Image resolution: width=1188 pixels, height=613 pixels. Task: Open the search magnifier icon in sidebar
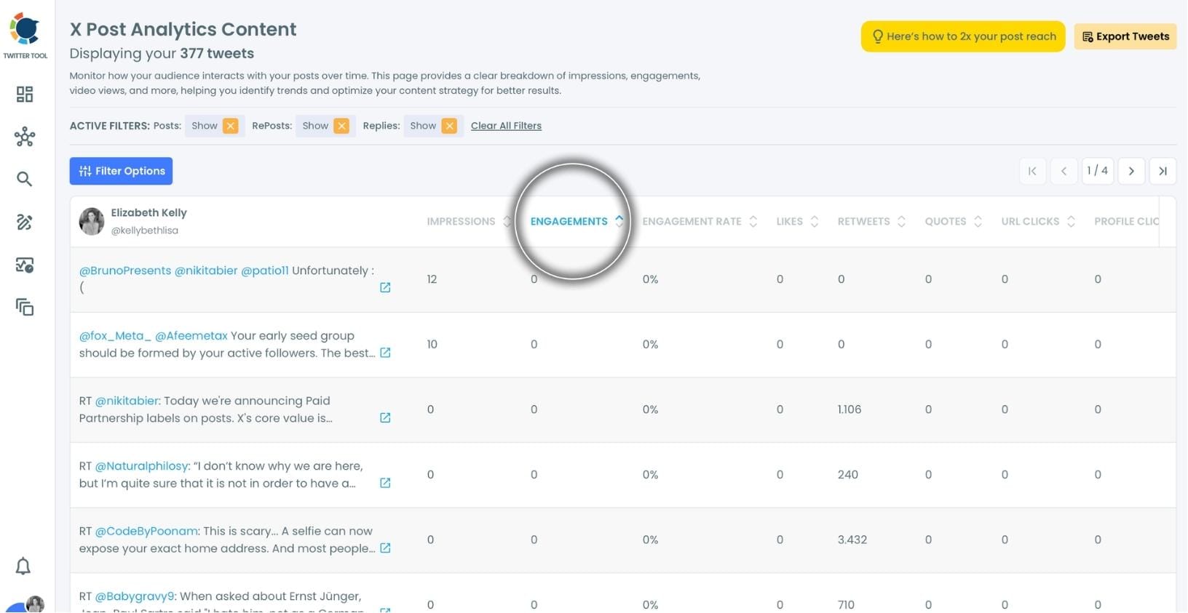tap(25, 179)
